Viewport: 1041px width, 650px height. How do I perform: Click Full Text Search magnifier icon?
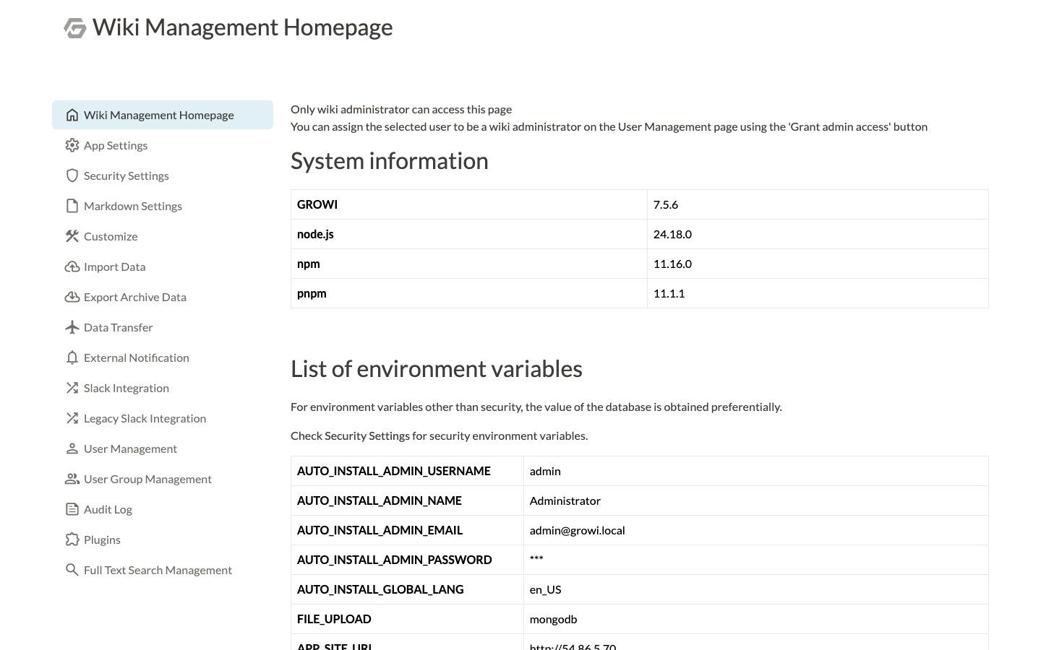tap(72, 570)
